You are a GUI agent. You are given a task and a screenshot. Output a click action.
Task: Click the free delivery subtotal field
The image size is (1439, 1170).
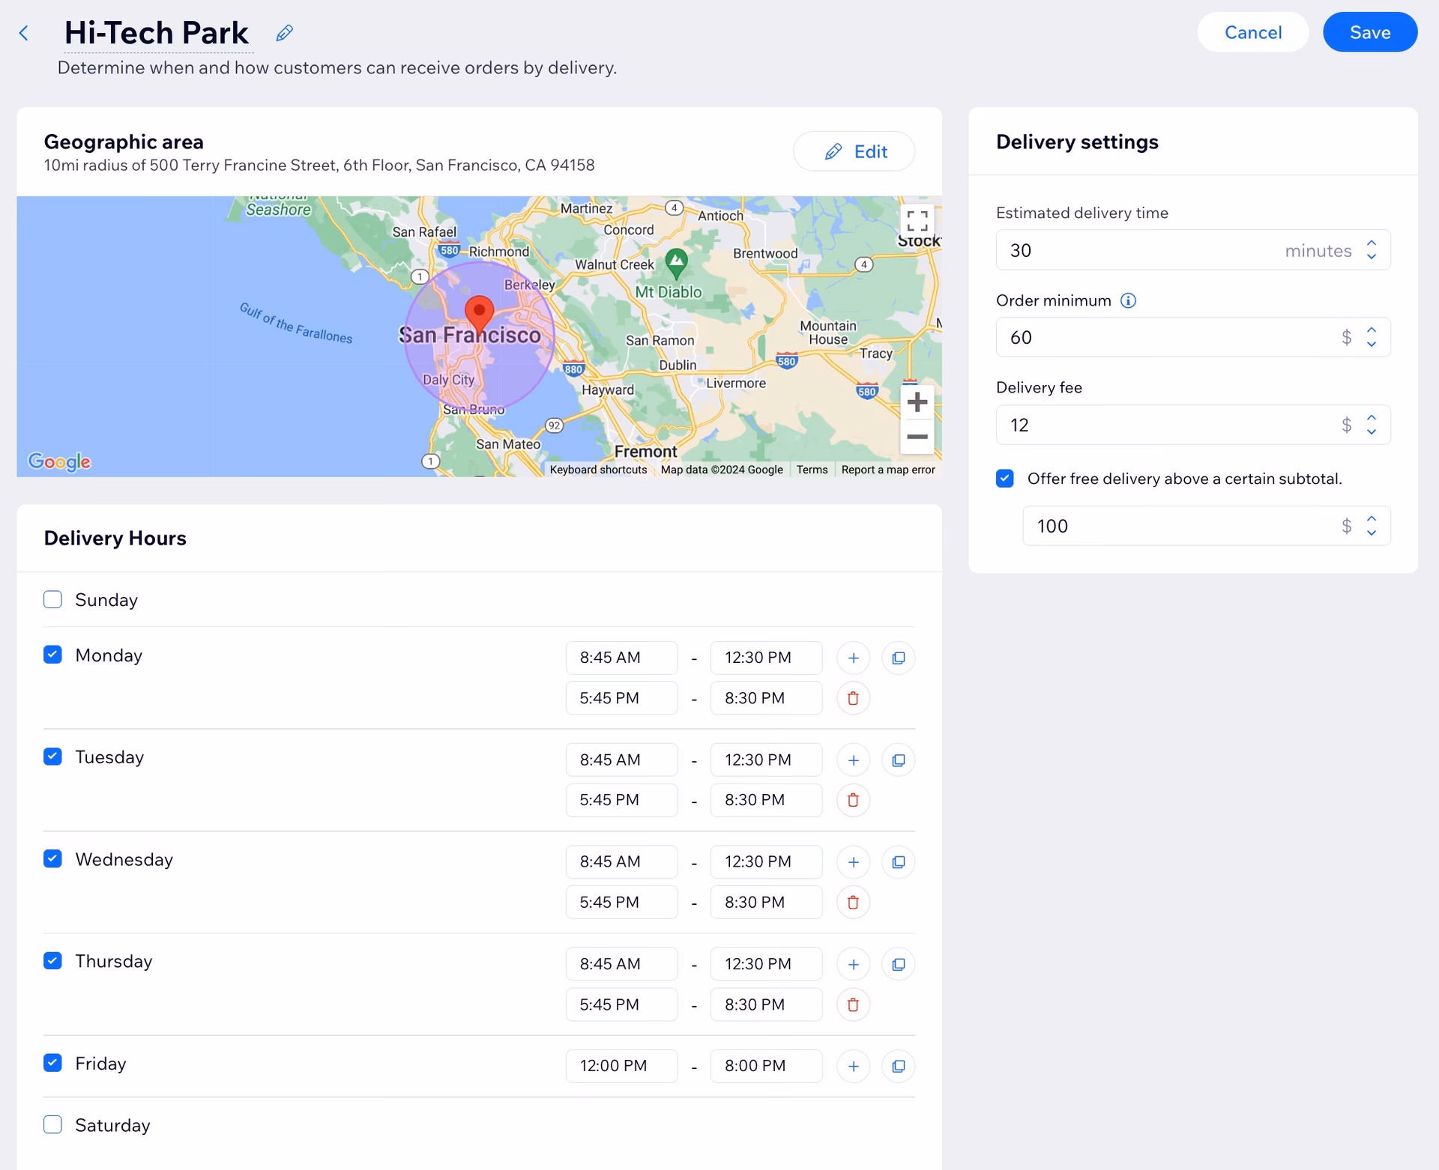[x=1184, y=526]
